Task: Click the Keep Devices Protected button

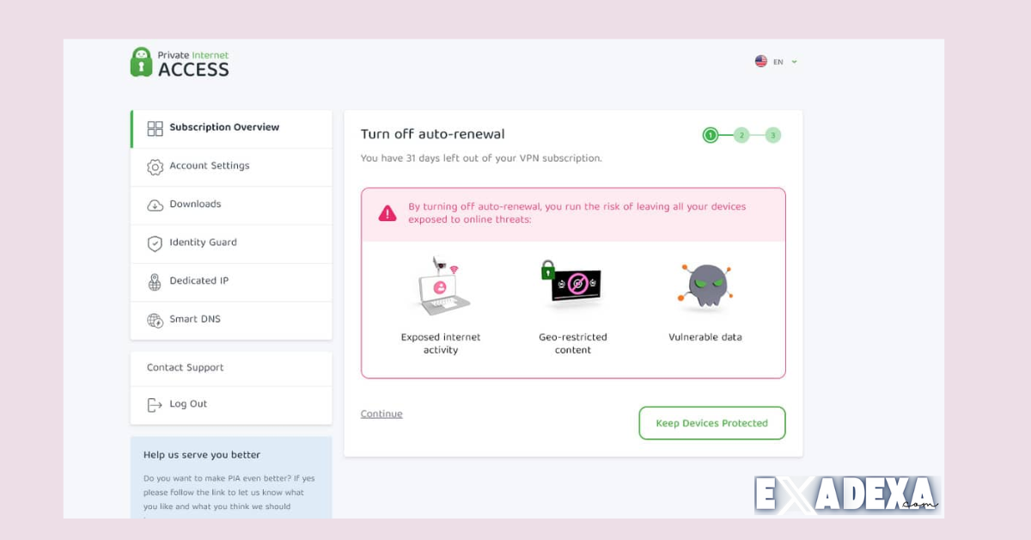Action: pyautogui.click(x=711, y=423)
